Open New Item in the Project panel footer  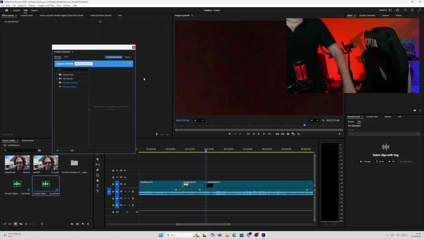[83, 224]
